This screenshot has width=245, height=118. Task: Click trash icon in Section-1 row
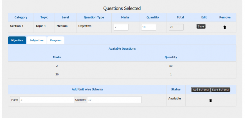point(224,27)
